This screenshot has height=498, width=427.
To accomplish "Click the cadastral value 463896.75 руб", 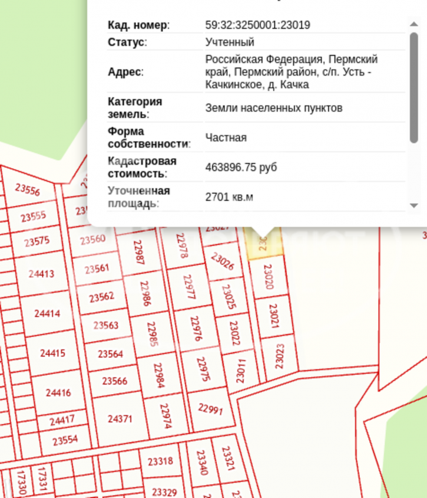I will coord(240,168).
